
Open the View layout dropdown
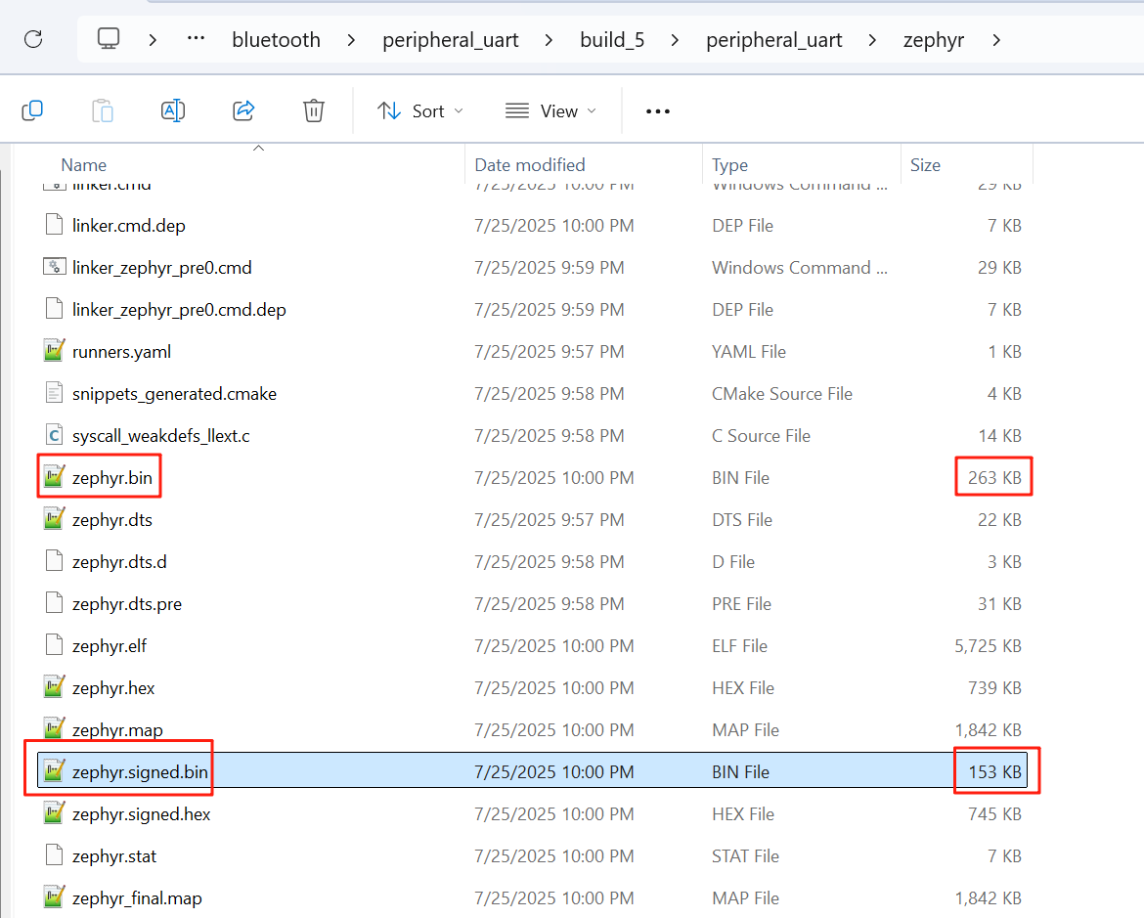[x=550, y=111]
